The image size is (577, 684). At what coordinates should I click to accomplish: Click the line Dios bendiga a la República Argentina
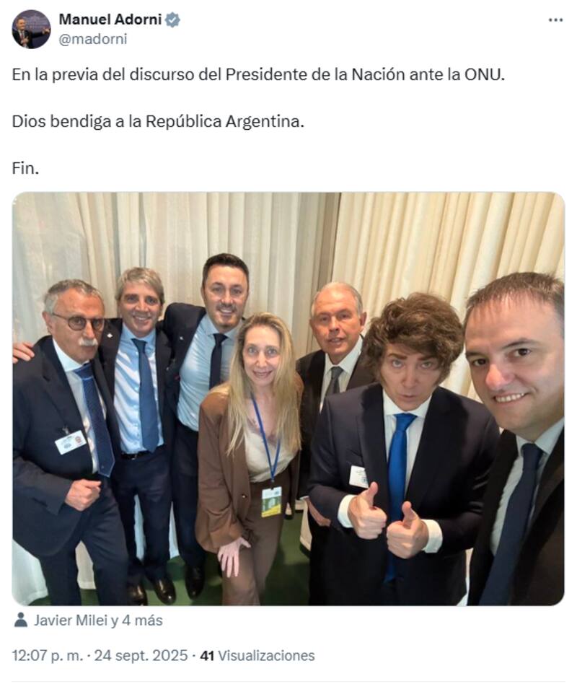[158, 121]
